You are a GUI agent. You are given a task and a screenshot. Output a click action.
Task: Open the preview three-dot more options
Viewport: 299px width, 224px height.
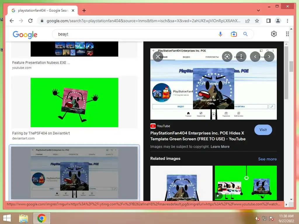coord(241,57)
